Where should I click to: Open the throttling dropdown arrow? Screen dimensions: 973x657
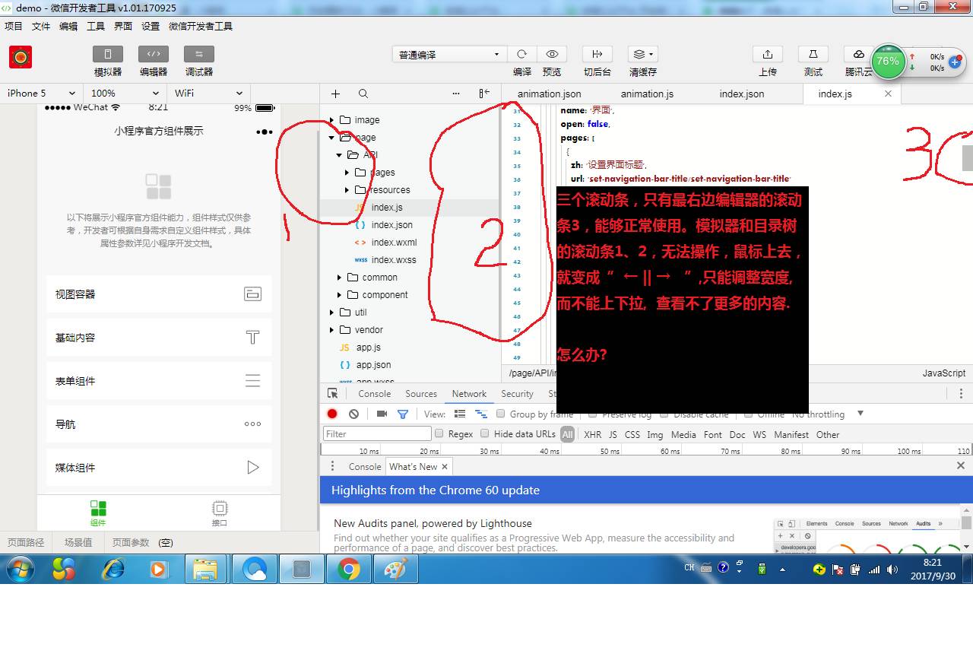tap(860, 414)
